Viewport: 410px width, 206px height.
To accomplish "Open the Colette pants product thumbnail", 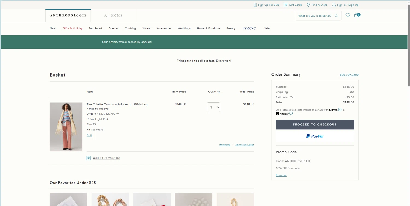I will (66, 127).
